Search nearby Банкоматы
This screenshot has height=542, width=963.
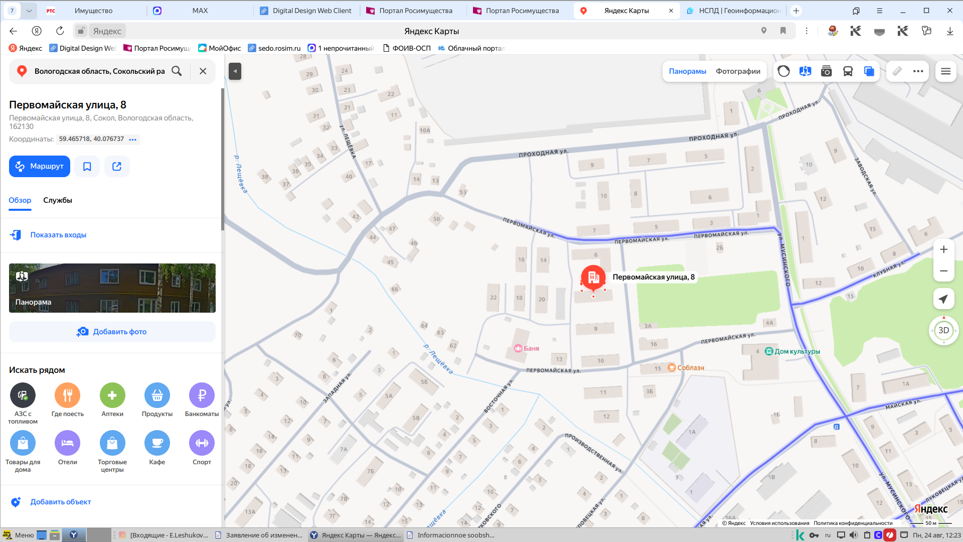(202, 400)
